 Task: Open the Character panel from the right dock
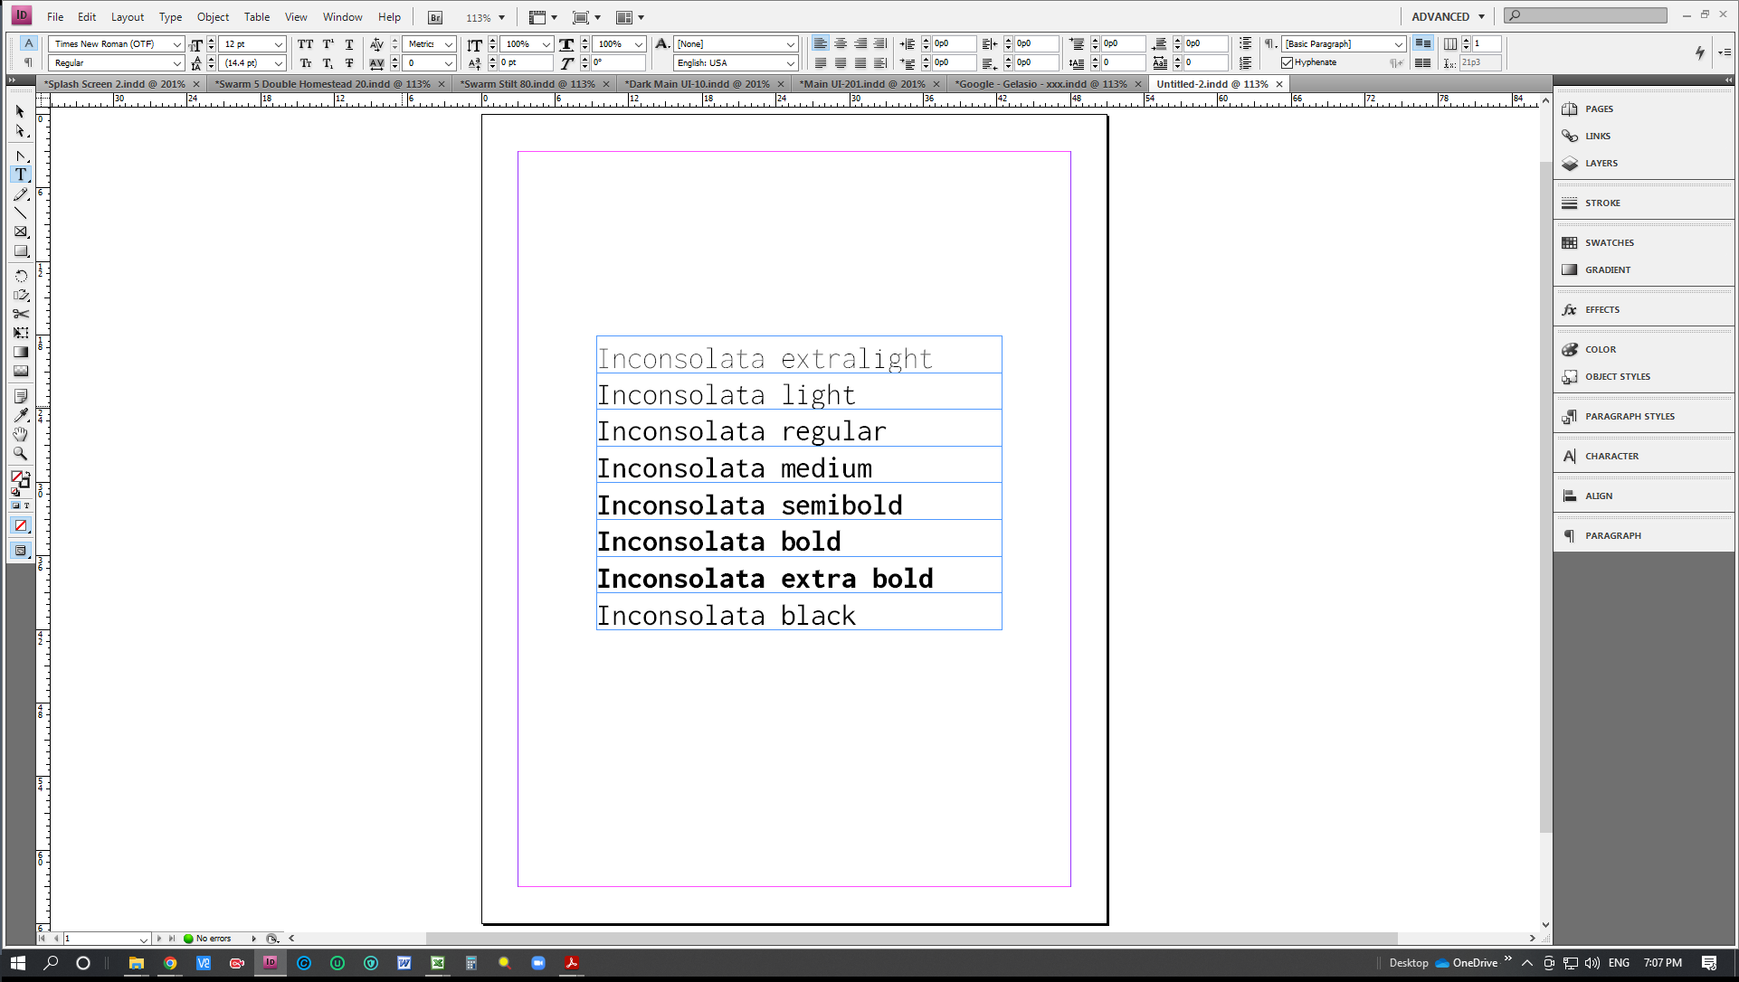click(x=1612, y=456)
